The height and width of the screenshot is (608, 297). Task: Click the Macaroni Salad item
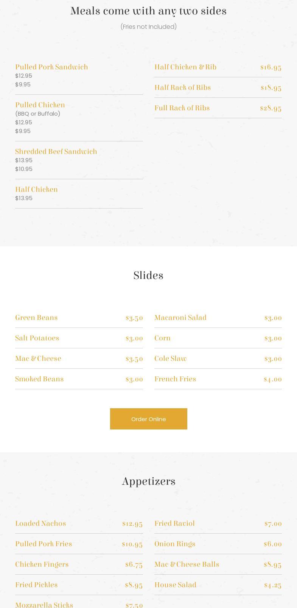[x=180, y=318]
